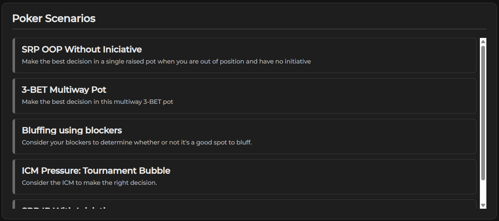The width and height of the screenshot is (499, 221).
Task: Click the single raised pot description text
Action: point(166,62)
